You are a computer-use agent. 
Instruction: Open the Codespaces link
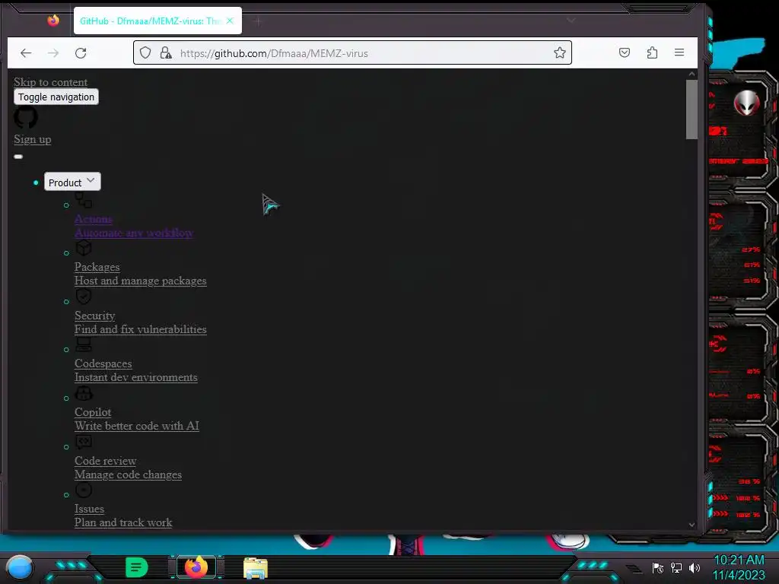(x=103, y=363)
